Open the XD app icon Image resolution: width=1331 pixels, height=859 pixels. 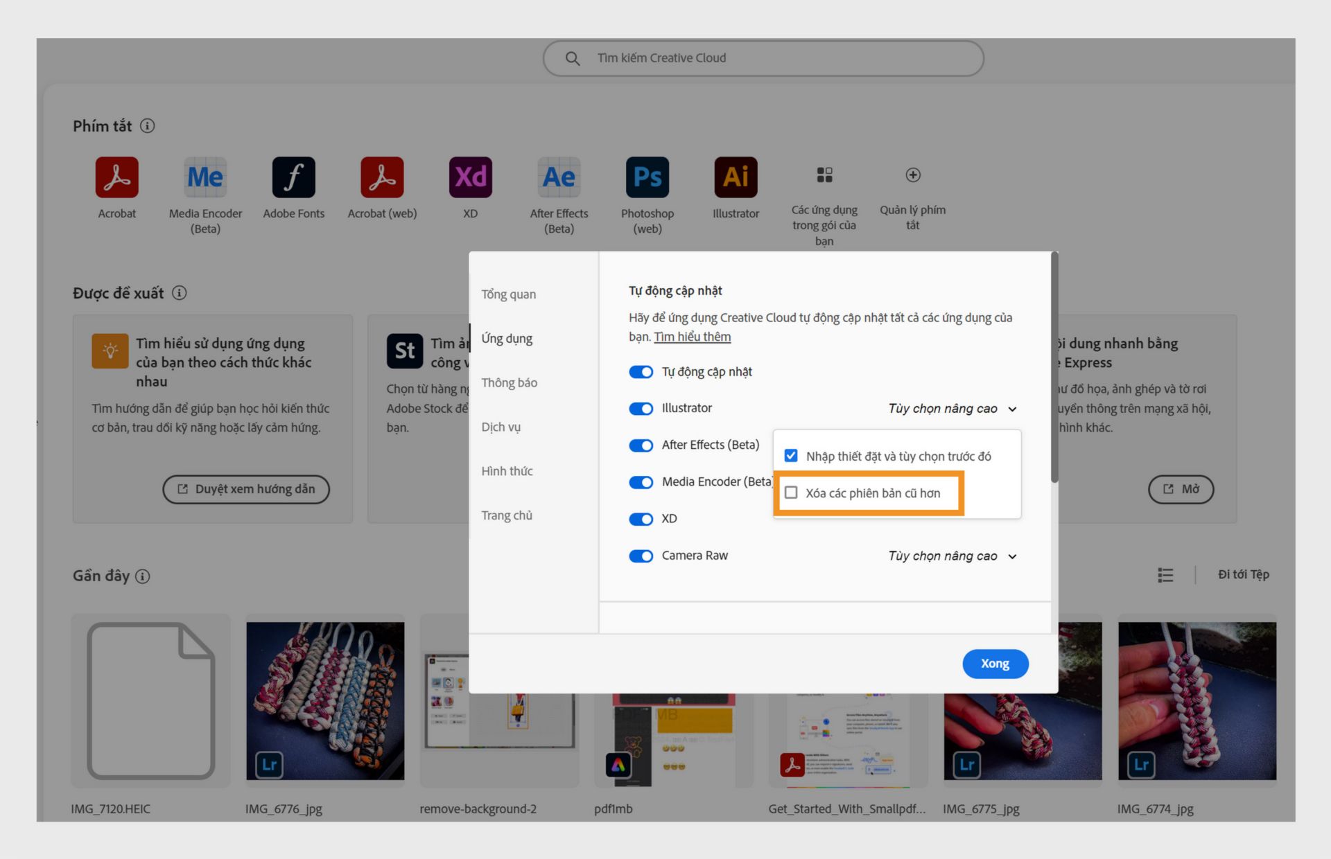pos(470,177)
